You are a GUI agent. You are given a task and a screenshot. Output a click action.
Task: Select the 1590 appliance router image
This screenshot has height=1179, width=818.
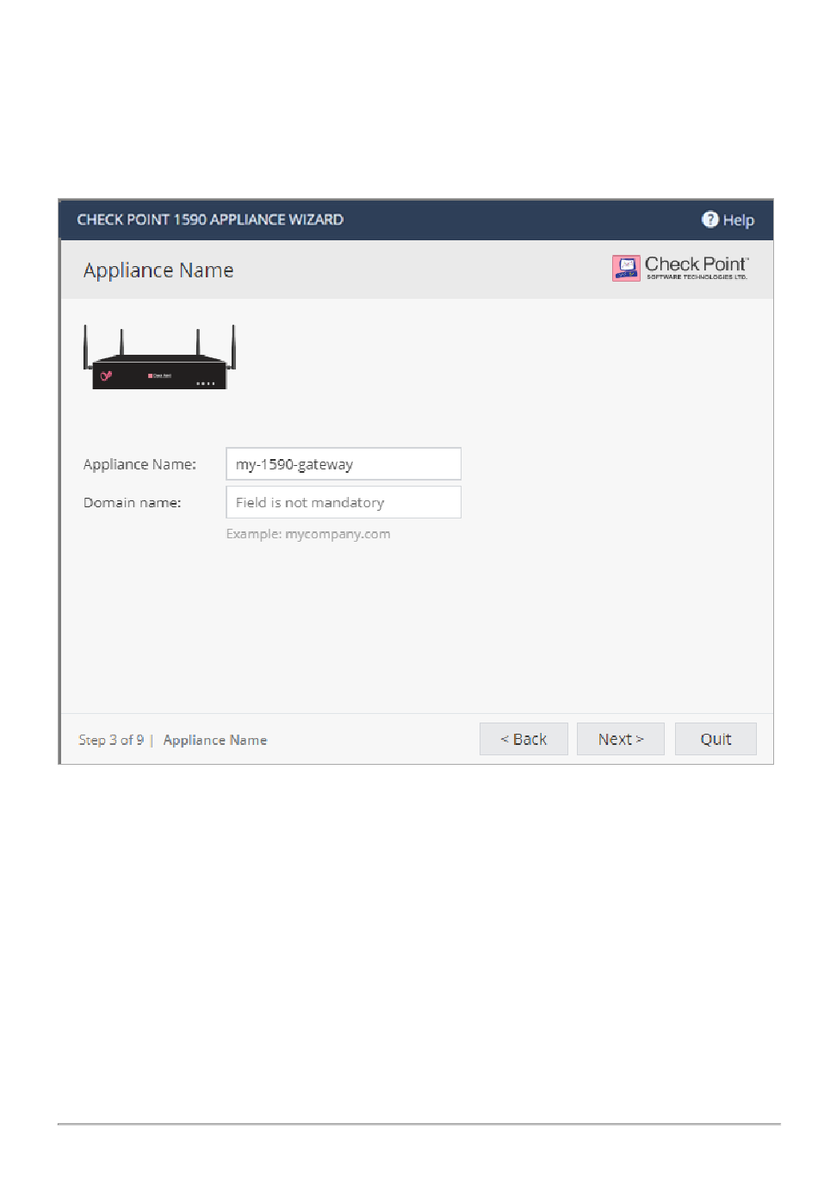tap(159, 357)
